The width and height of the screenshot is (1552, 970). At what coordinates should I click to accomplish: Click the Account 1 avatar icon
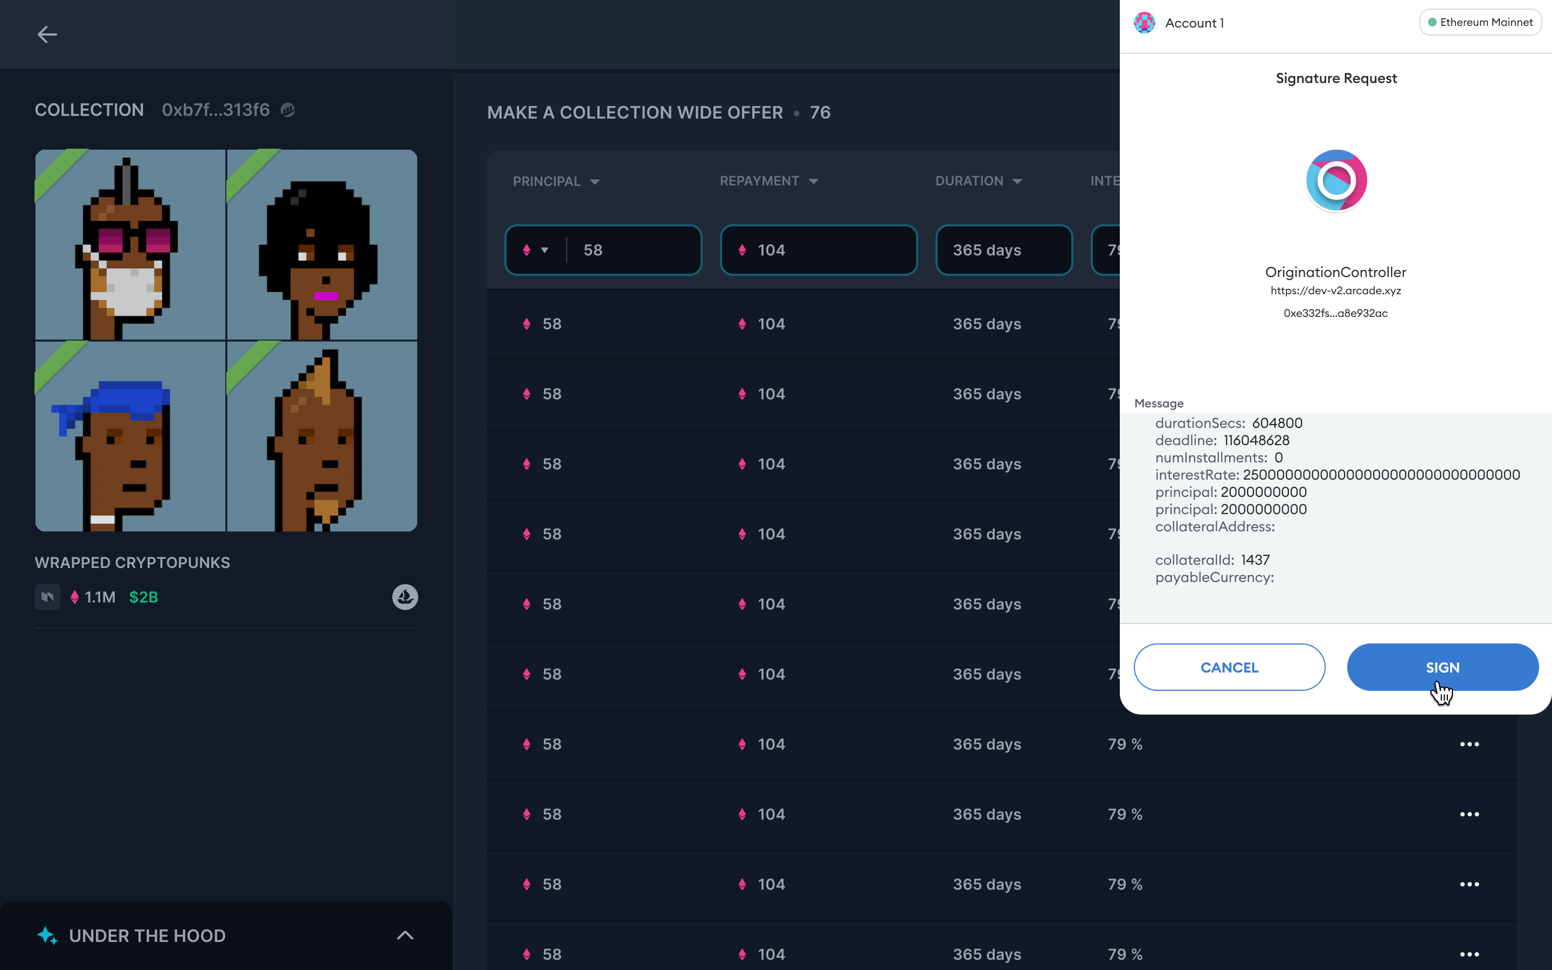pyautogui.click(x=1145, y=23)
